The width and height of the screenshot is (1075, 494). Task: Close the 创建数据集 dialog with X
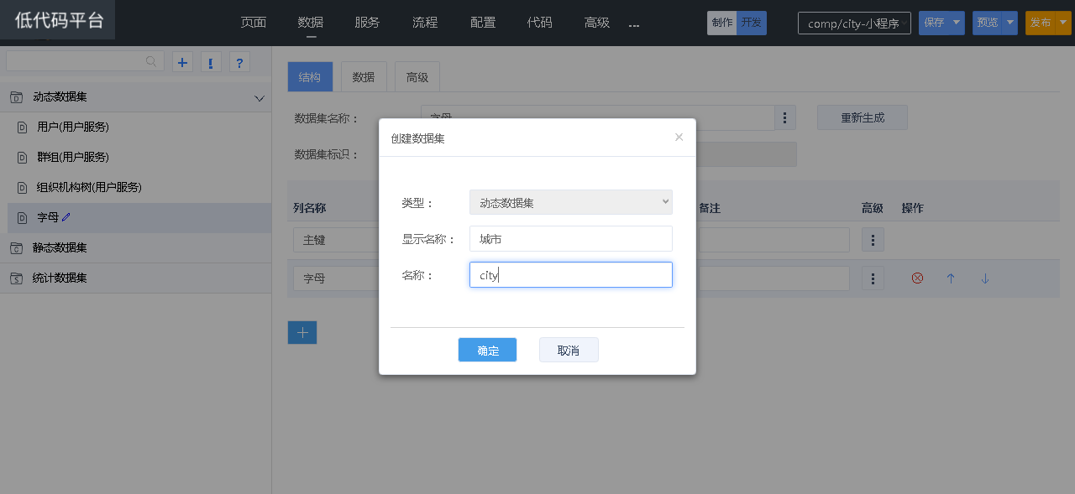click(679, 138)
